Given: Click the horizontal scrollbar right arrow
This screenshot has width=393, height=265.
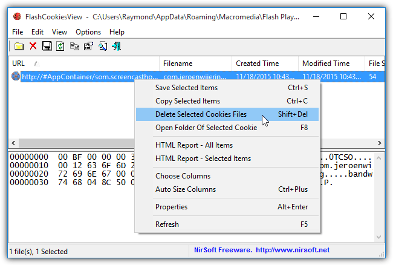Looking at the screenshot, I should point(380,143).
